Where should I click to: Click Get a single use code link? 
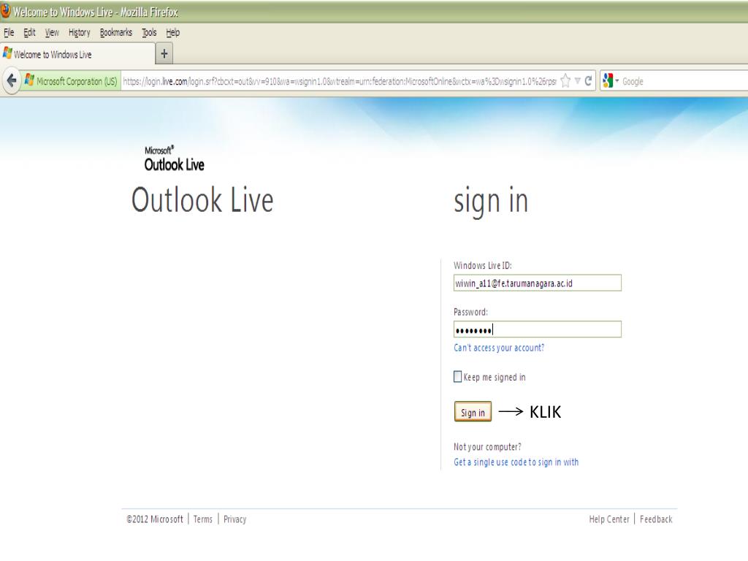point(516,462)
